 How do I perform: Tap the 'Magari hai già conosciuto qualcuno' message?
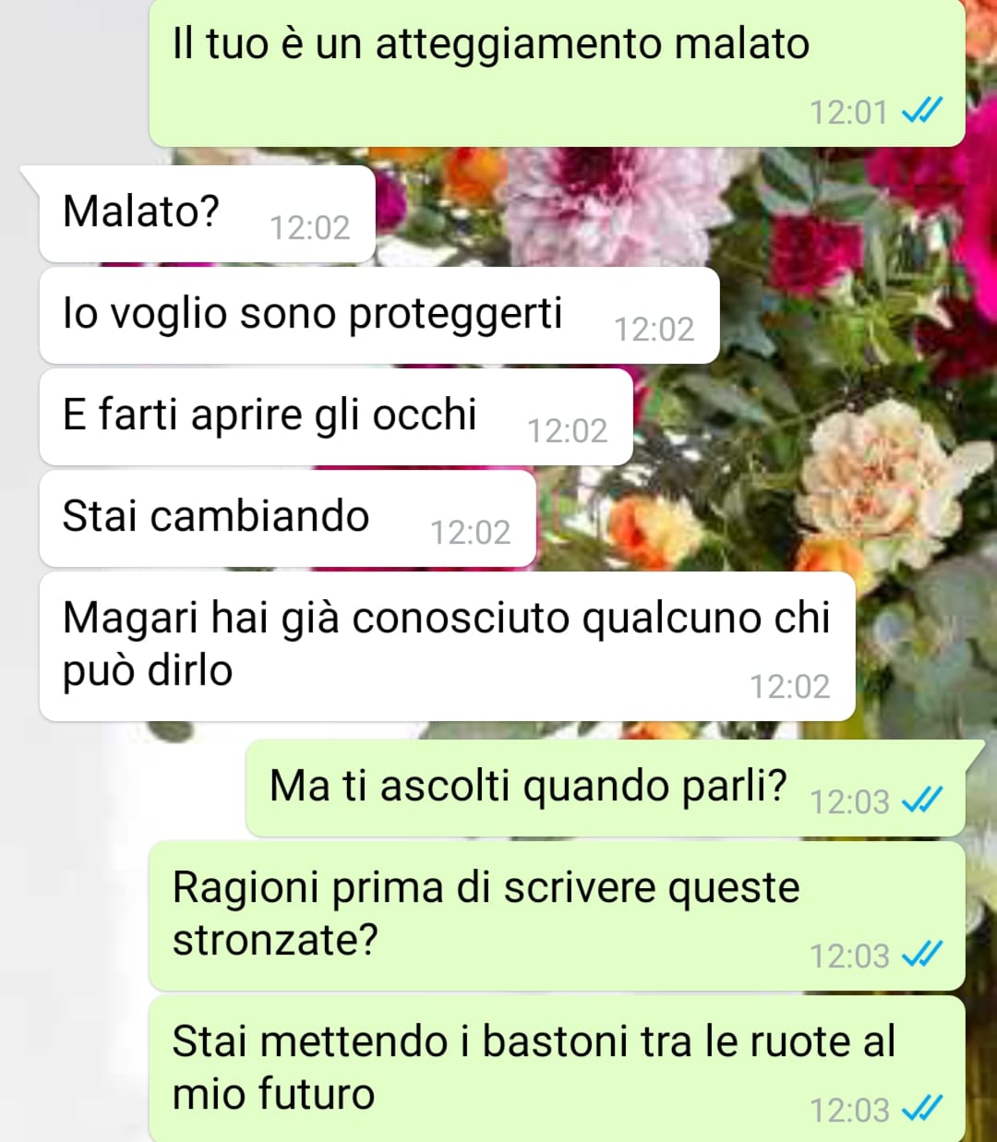[448, 647]
